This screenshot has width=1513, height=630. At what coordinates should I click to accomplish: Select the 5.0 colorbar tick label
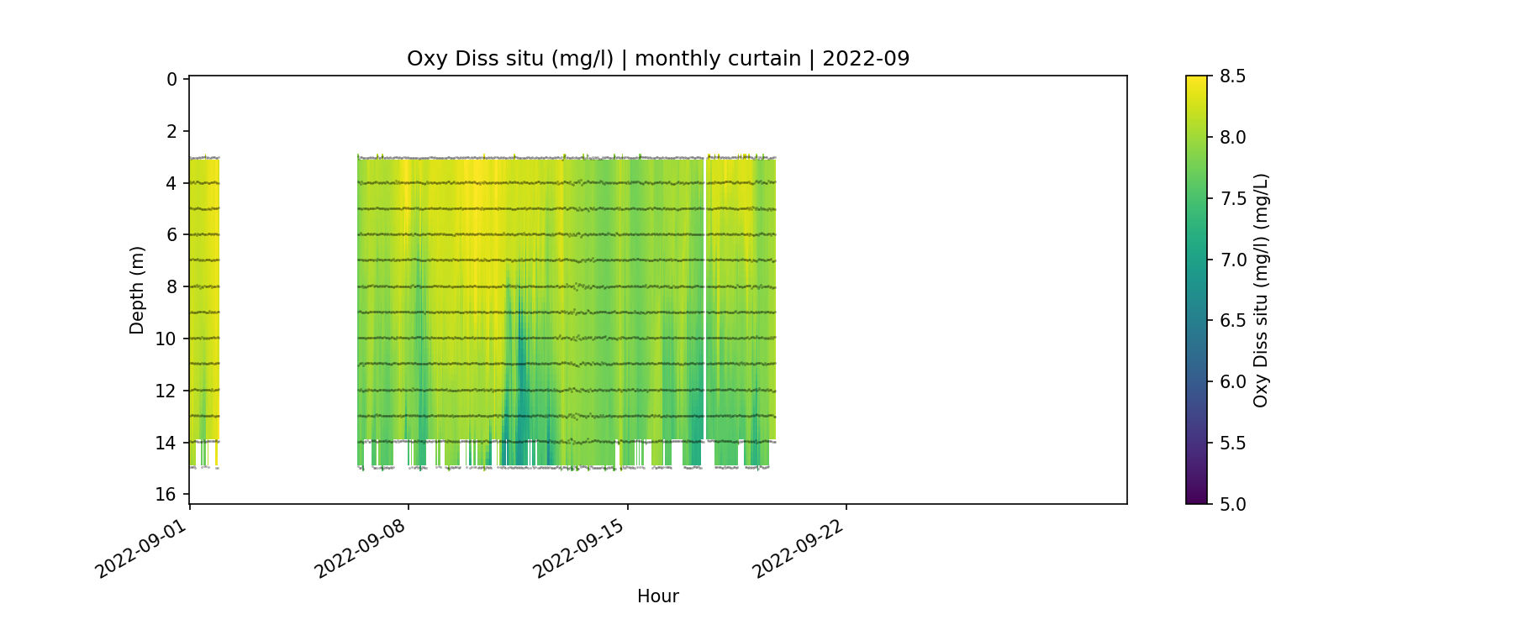pos(1232,504)
